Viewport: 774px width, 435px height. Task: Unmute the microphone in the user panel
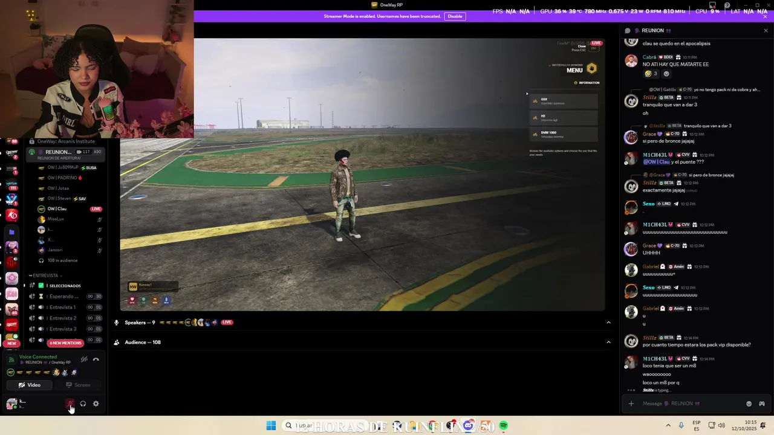(x=70, y=404)
